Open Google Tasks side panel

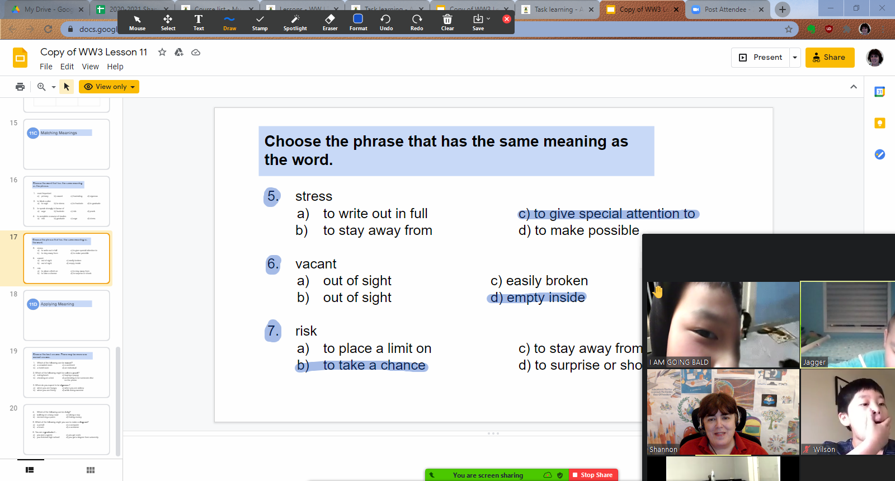(x=880, y=154)
